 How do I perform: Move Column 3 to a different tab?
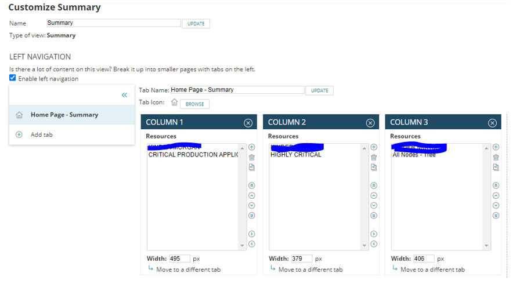tap(432, 269)
